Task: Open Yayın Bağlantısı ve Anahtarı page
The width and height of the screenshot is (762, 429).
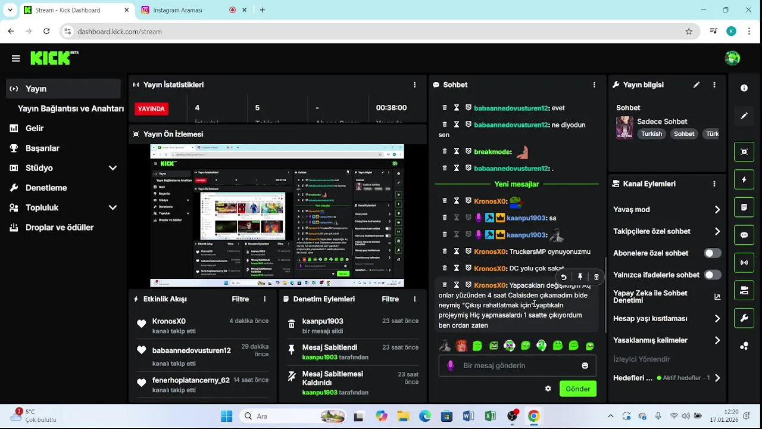Action: click(x=70, y=108)
